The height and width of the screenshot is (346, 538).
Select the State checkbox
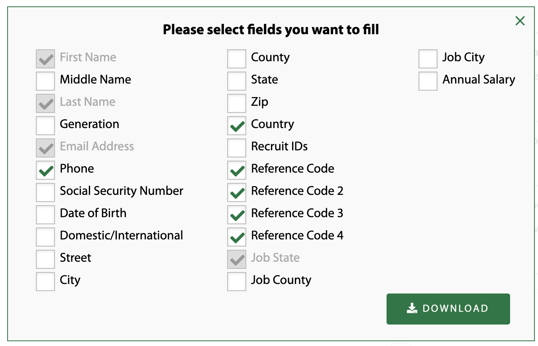(x=237, y=81)
